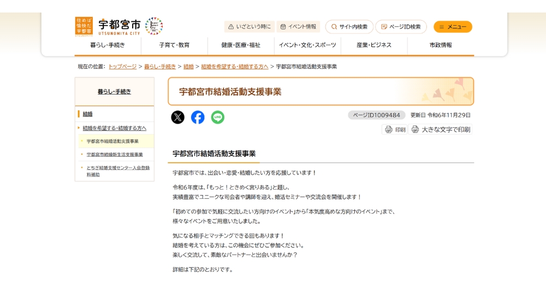Select 暮らし・手続き navigation tab
This screenshot has width=546, height=295.
(108, 45)
